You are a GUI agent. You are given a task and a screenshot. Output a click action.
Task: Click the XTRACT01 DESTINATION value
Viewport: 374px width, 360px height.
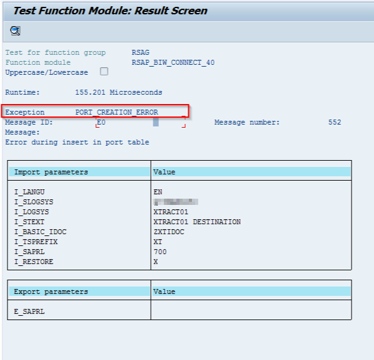coord(197,222)
